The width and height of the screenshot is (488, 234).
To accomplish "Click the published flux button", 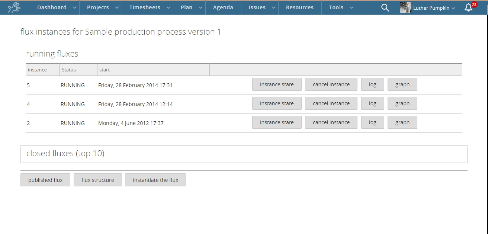I will point(45,180).
